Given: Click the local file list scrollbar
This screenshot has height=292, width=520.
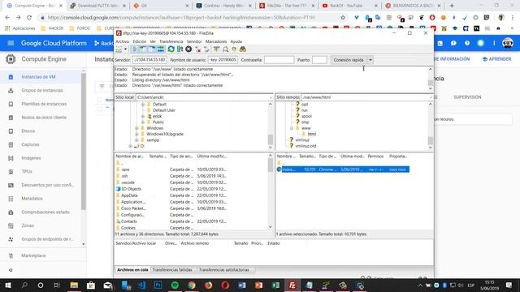Looking at the screenshot, I should (x=271, y=191).
